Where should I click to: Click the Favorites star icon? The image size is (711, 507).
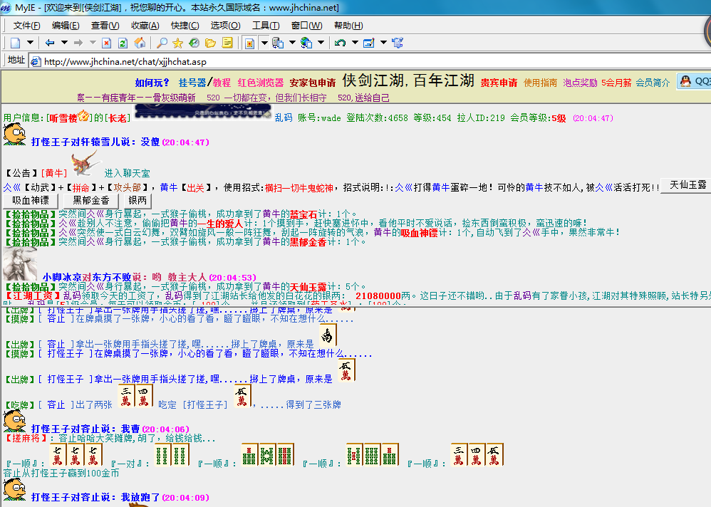177,43
